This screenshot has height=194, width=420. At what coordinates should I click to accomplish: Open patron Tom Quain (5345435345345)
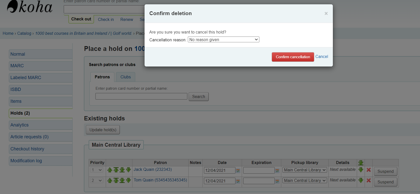[160, 180]
